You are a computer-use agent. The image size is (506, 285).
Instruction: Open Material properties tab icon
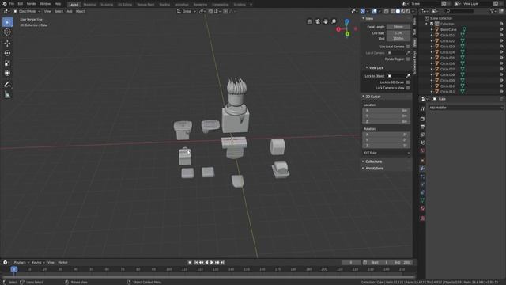tap(422, 208)
